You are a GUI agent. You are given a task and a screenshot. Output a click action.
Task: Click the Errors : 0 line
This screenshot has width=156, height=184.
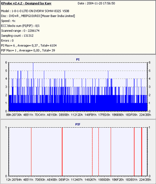click(x=7, y=41)
